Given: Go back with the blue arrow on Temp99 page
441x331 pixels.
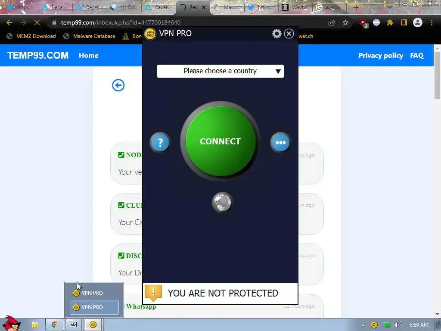Looking at the screenshot, I should pyautogui.click(x=118, y=85).
